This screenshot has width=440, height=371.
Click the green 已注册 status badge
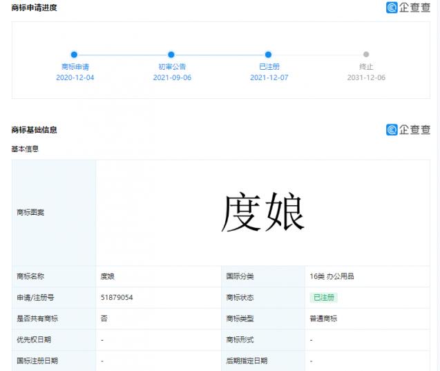tap(324, 298)
